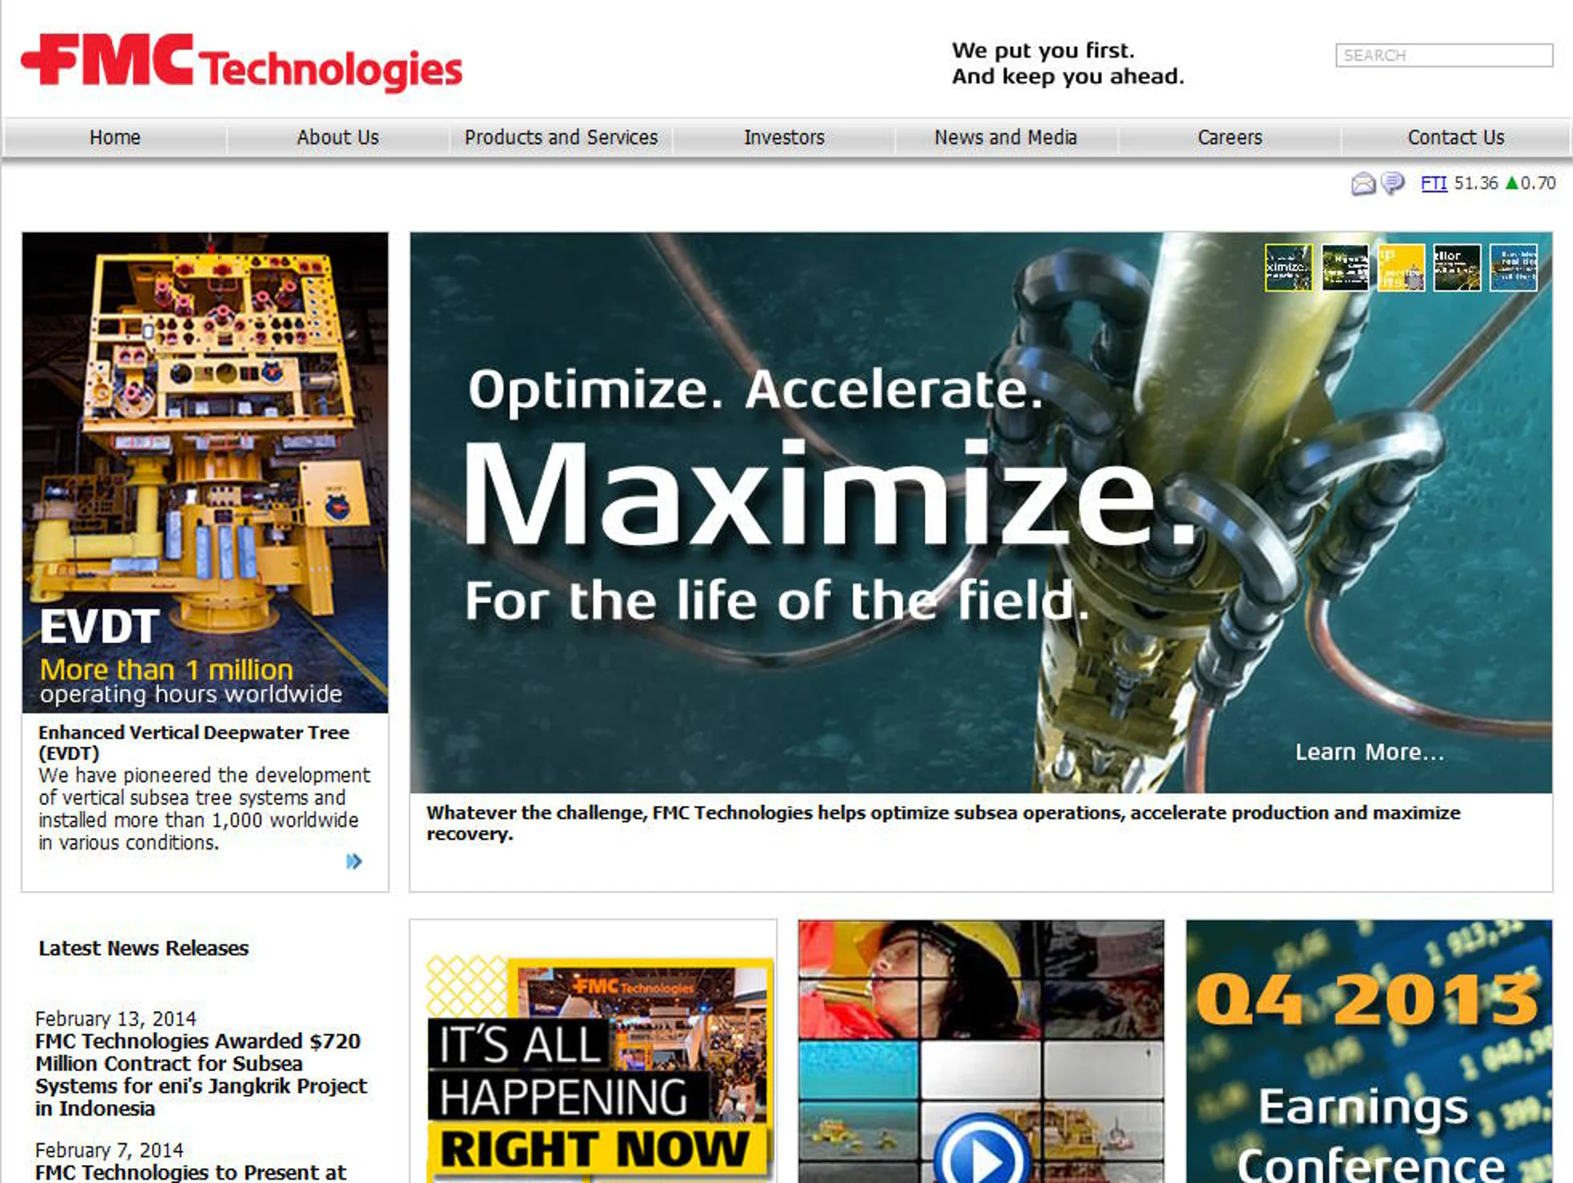Open the $720 Million Contract news release
Screen dimensions: 1573x1183
(201, 1075)
